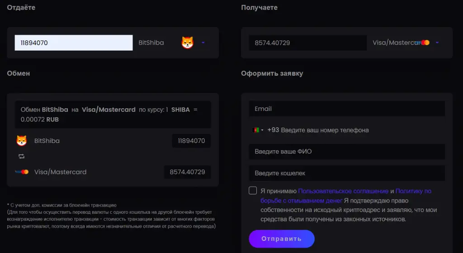Click the Введите ваше ФИО field
This screenshot has height=253, width=463.
click(x=347, y=152)
